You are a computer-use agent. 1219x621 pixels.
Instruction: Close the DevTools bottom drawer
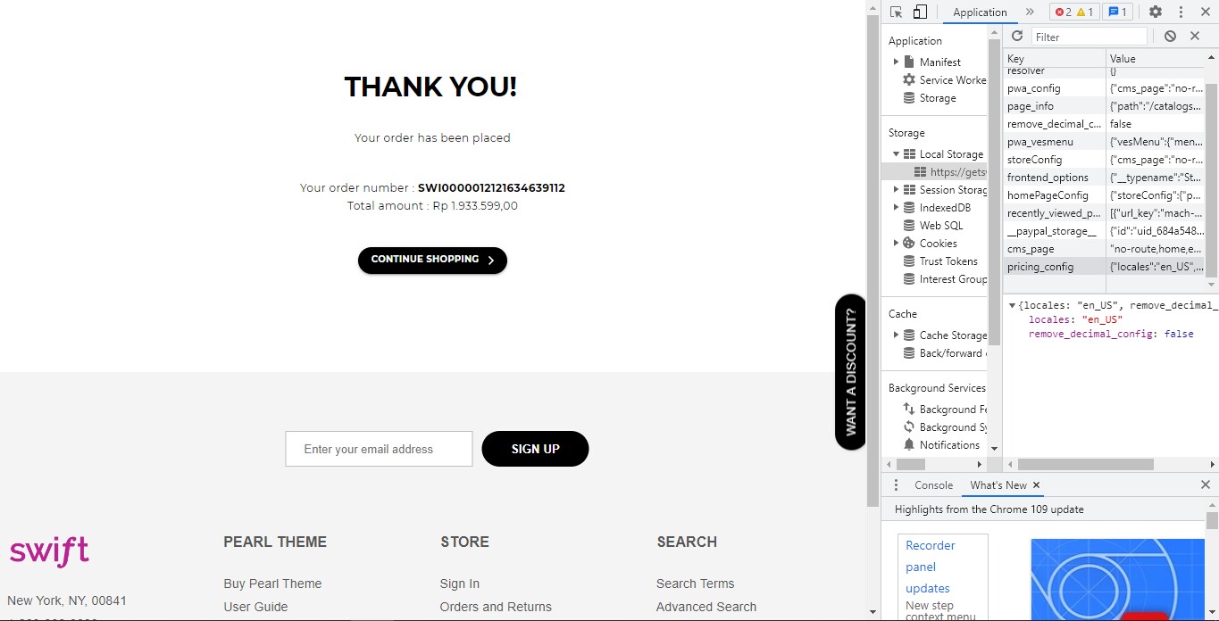tap(1206, 485)
